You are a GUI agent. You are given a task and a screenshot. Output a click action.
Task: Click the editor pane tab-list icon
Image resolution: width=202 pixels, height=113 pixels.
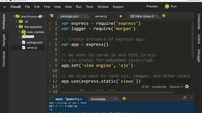(52, 16)
